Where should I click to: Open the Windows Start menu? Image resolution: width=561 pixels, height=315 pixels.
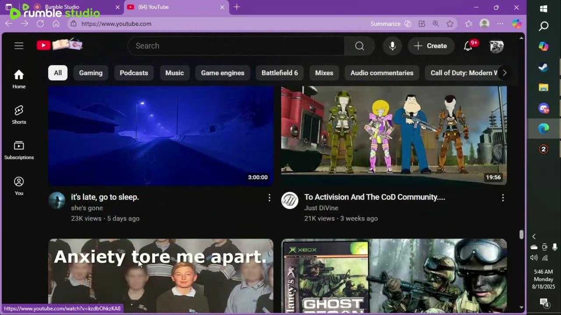(543, 9)
